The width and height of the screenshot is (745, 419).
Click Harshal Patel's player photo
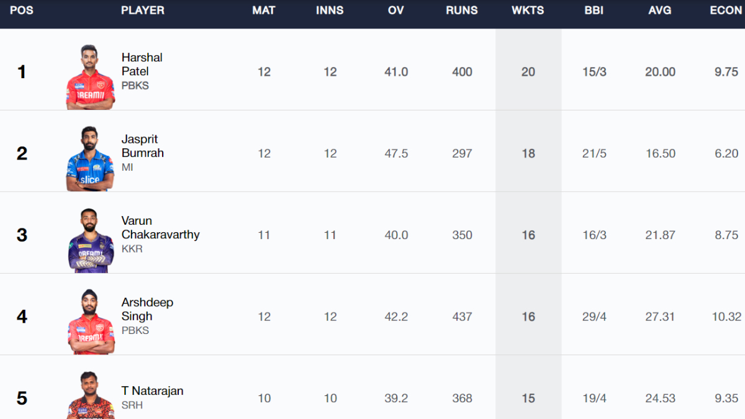coord(91,77)
